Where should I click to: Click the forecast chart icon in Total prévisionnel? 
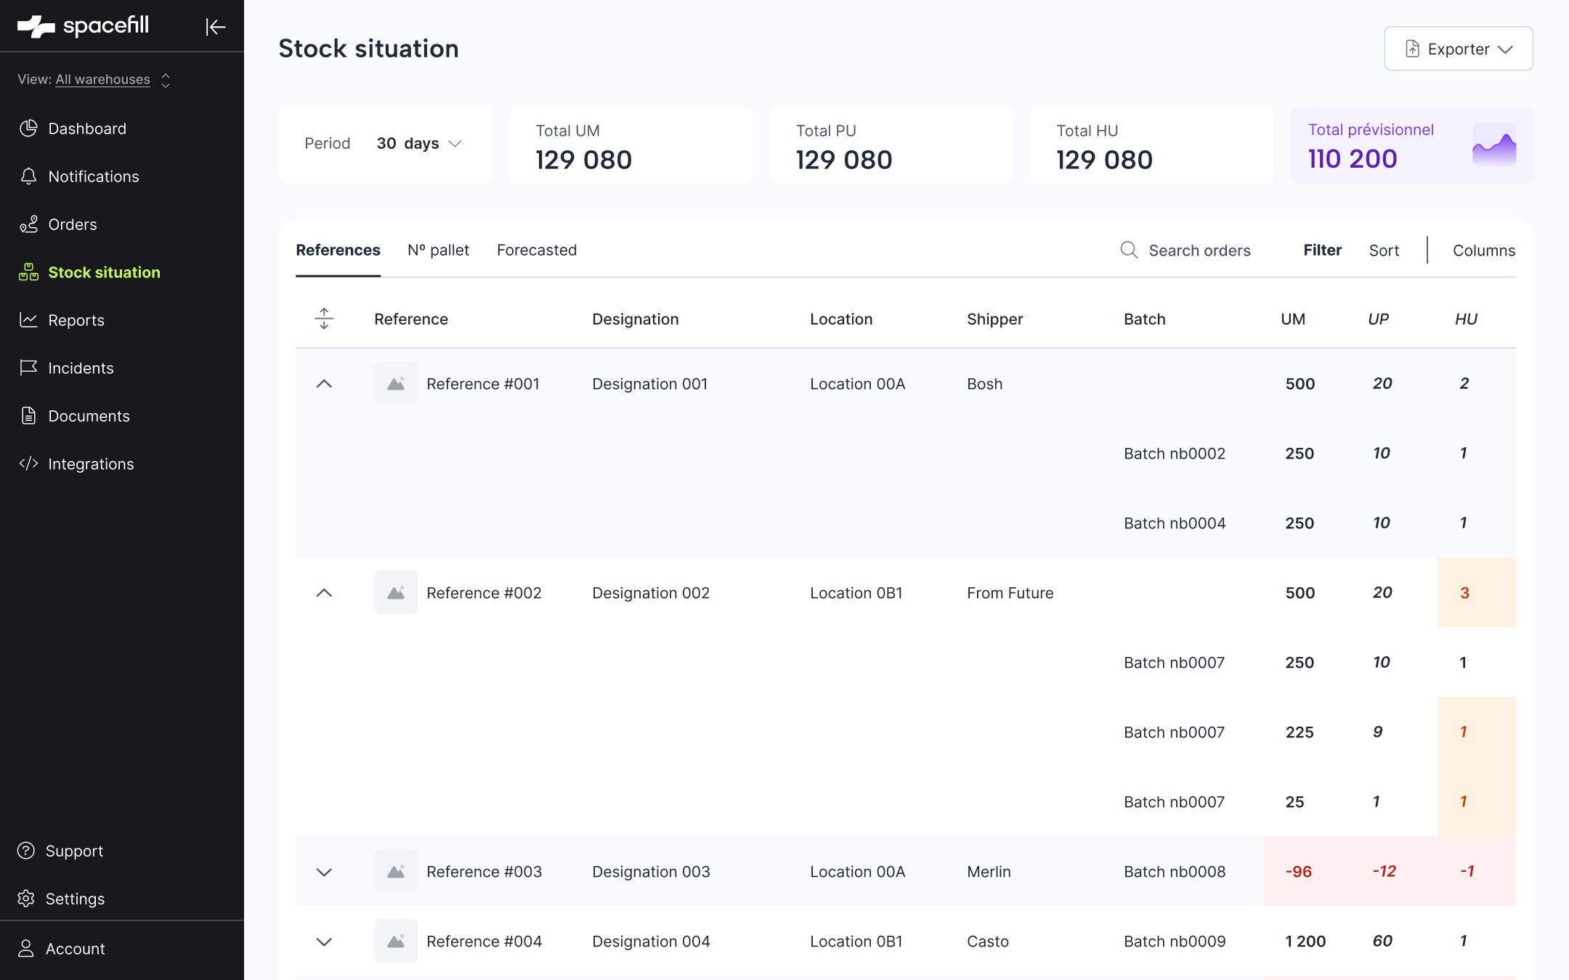(1494, 144)
